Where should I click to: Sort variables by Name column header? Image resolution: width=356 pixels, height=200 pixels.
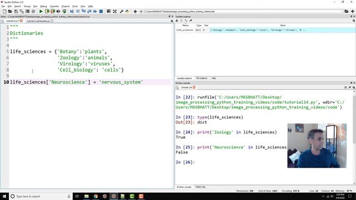point(185,26)
